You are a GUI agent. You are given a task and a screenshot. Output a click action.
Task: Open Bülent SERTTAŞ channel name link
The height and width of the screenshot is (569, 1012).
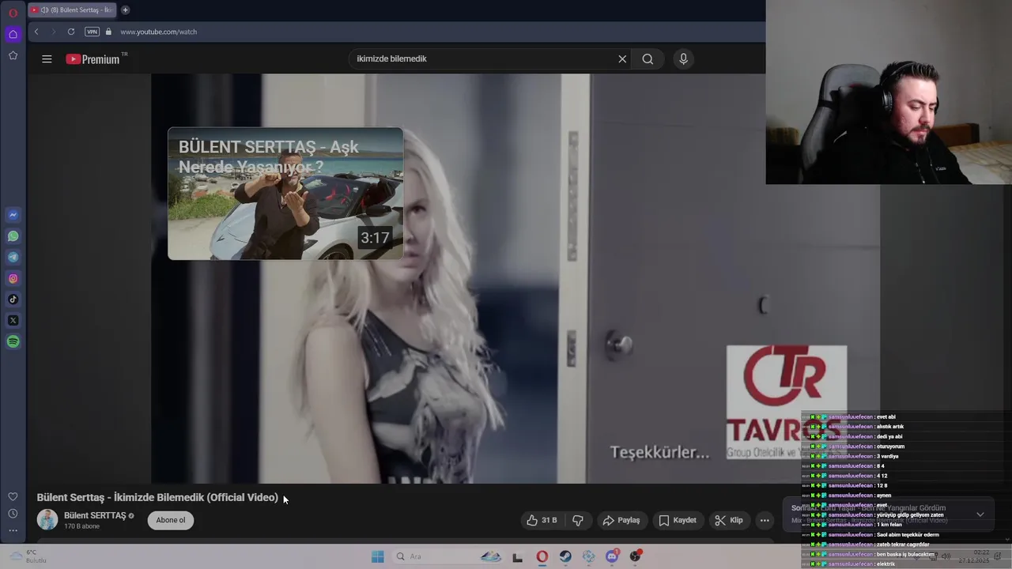tap(95, 515)
